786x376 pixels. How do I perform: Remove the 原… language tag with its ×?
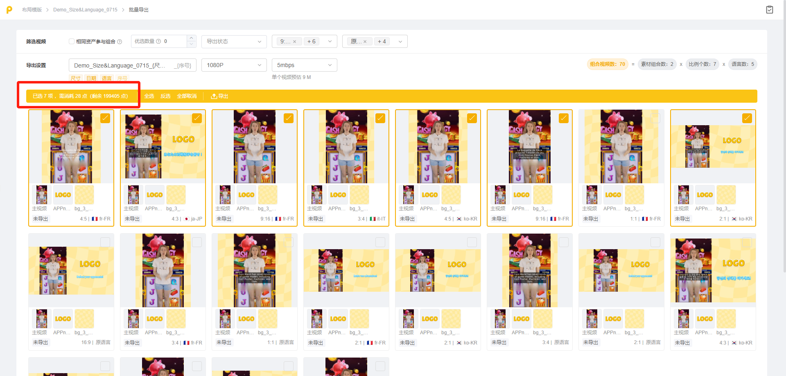(x=365, y=41)
